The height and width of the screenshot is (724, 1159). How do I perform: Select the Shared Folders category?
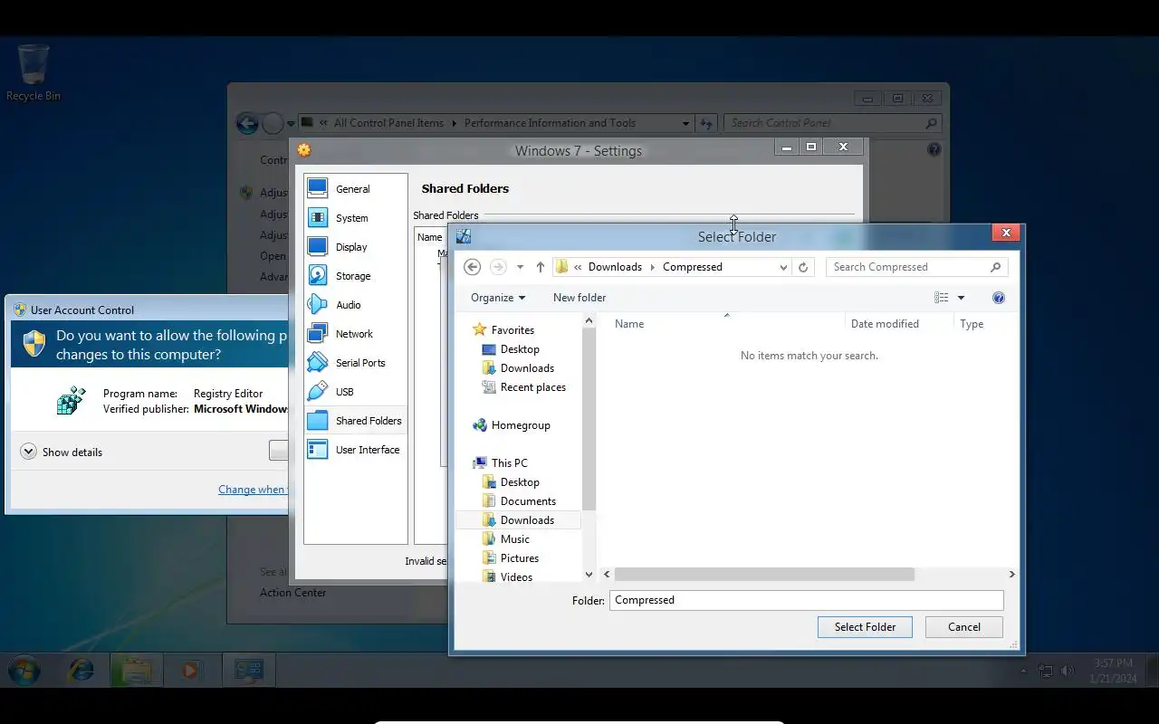[x=355, y=421]
